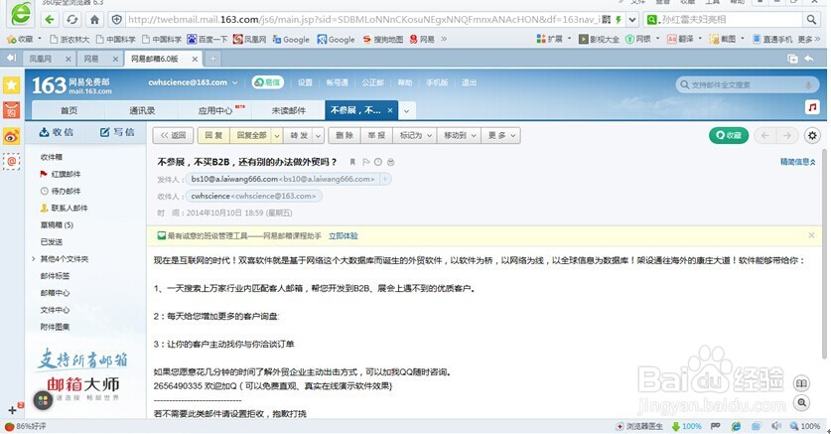Image resolution: width=831 pixels, height=434 pixels.
Task: Click the 退出 logout link
Action: [469, 82]
